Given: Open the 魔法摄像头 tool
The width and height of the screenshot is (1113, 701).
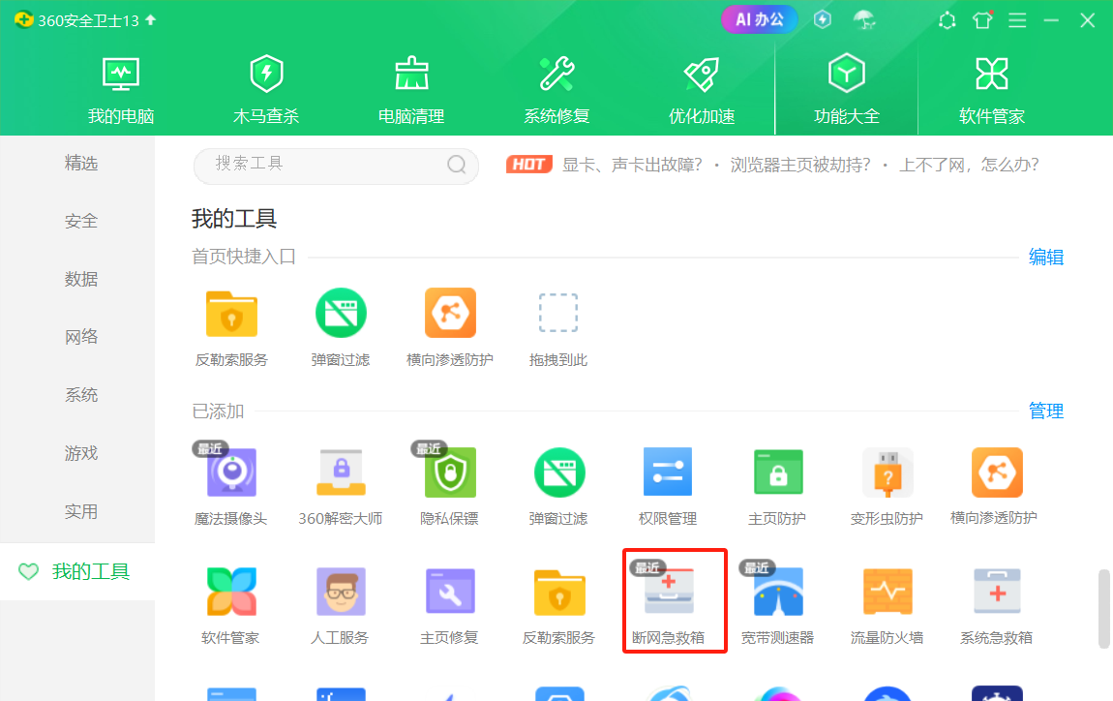Looking at the screenshot, I should pos(230,473).
